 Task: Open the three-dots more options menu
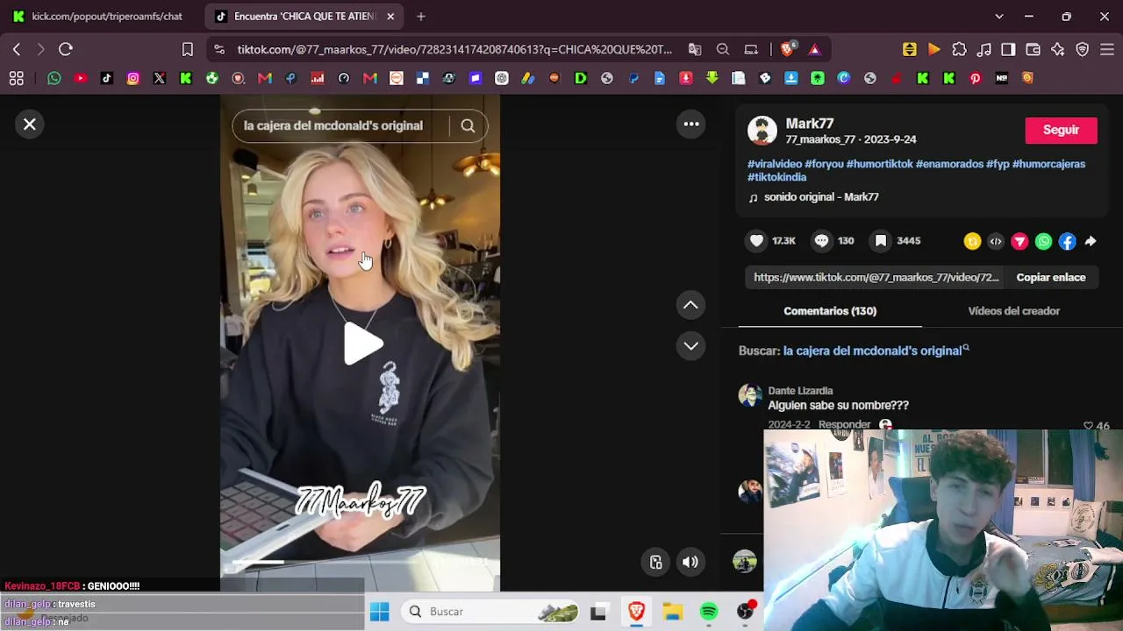point(691,124)
